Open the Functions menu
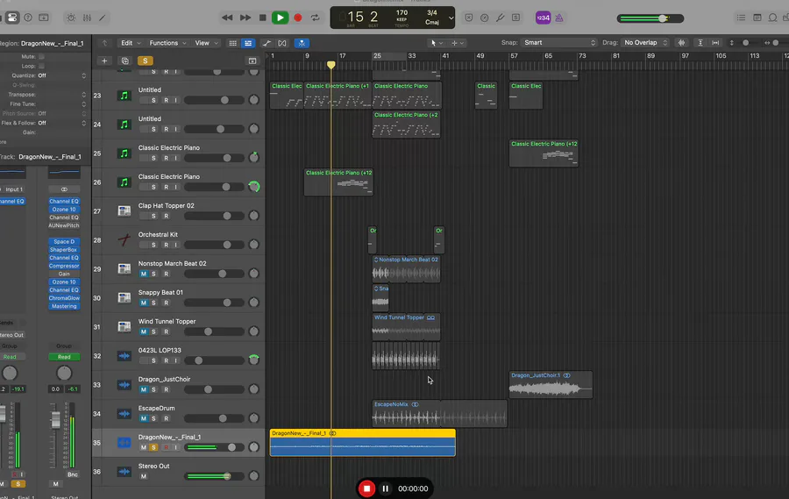Screen dimensions: 789x499 167,43
